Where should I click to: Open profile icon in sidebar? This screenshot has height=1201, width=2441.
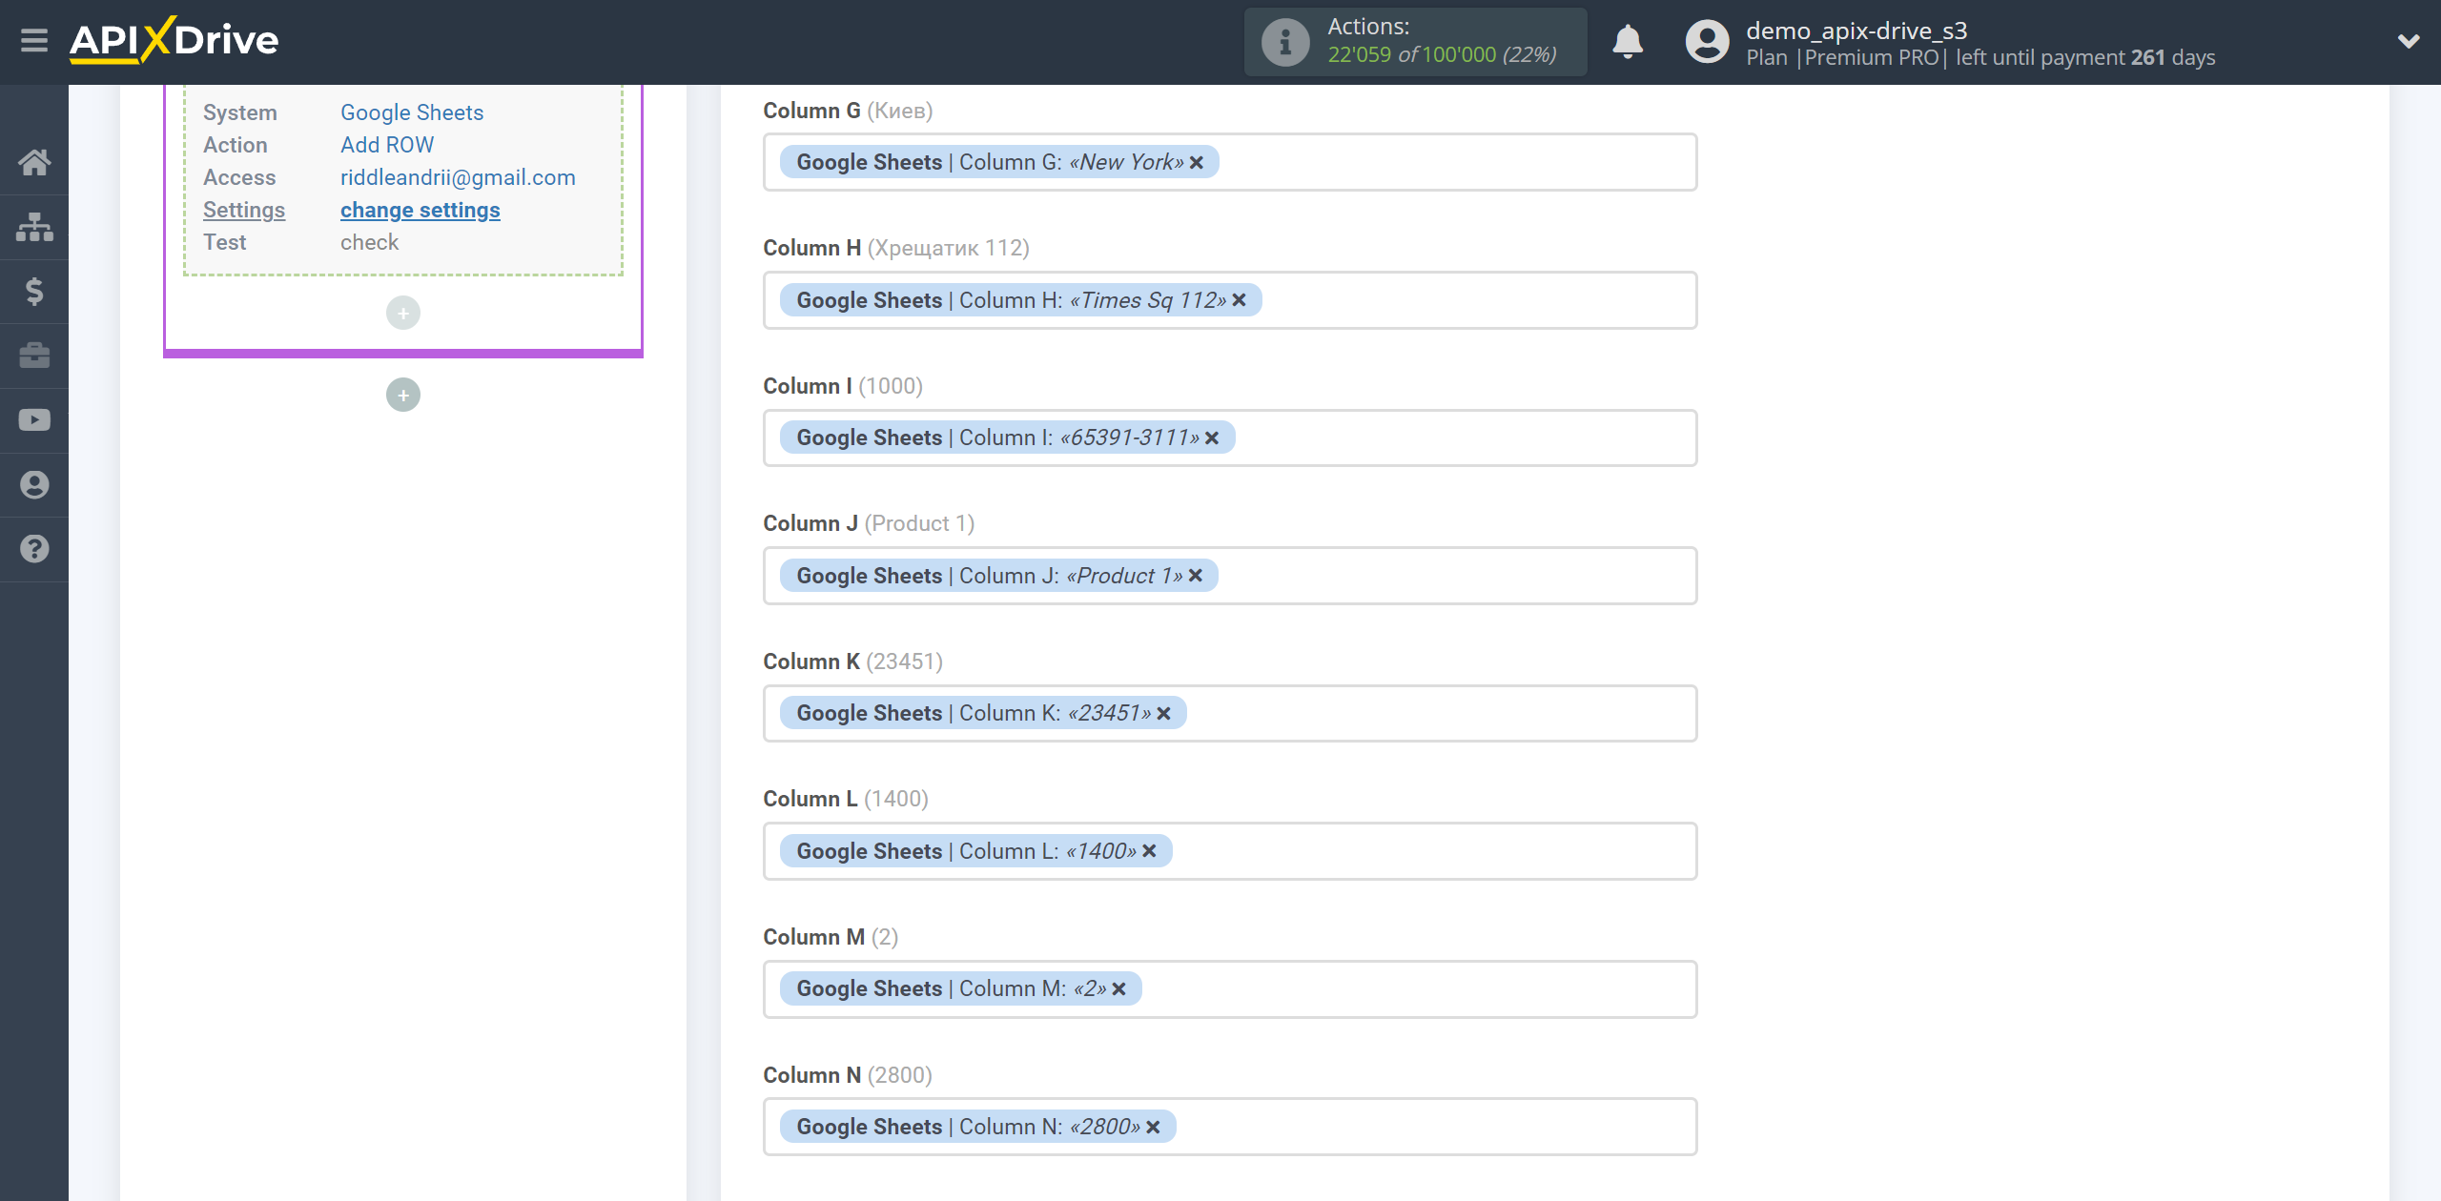pos(34,485)
